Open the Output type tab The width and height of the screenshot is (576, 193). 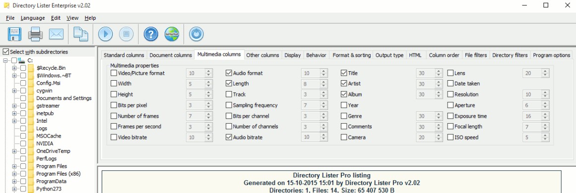click(389, 55)
